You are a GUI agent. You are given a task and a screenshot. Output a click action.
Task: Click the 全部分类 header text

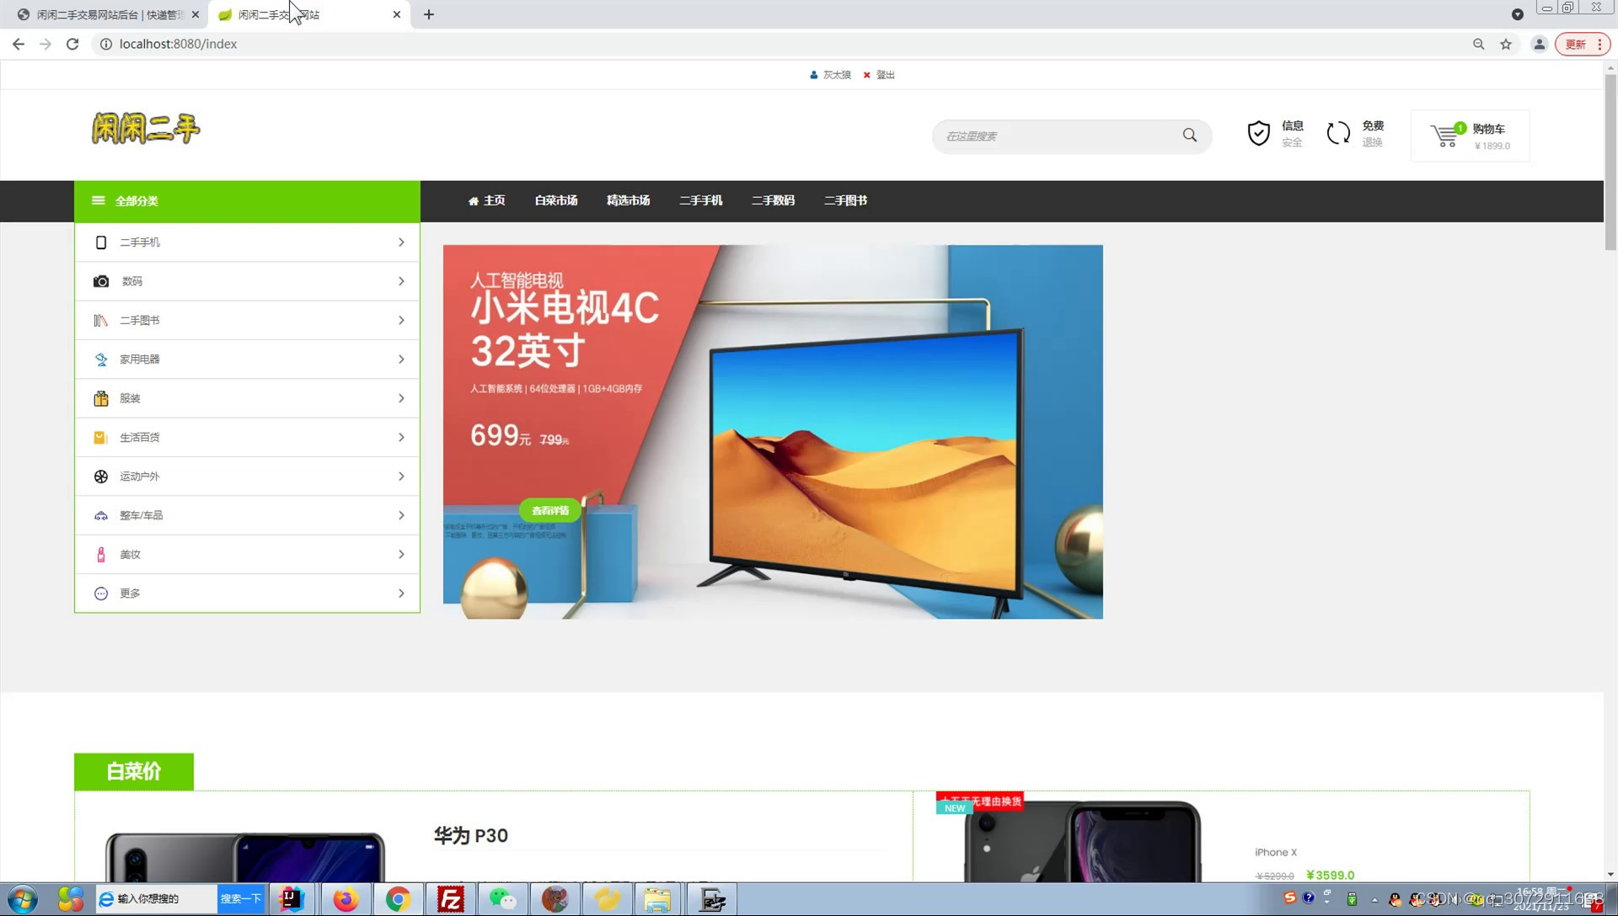pyautogui.click(x=137, y=201)
